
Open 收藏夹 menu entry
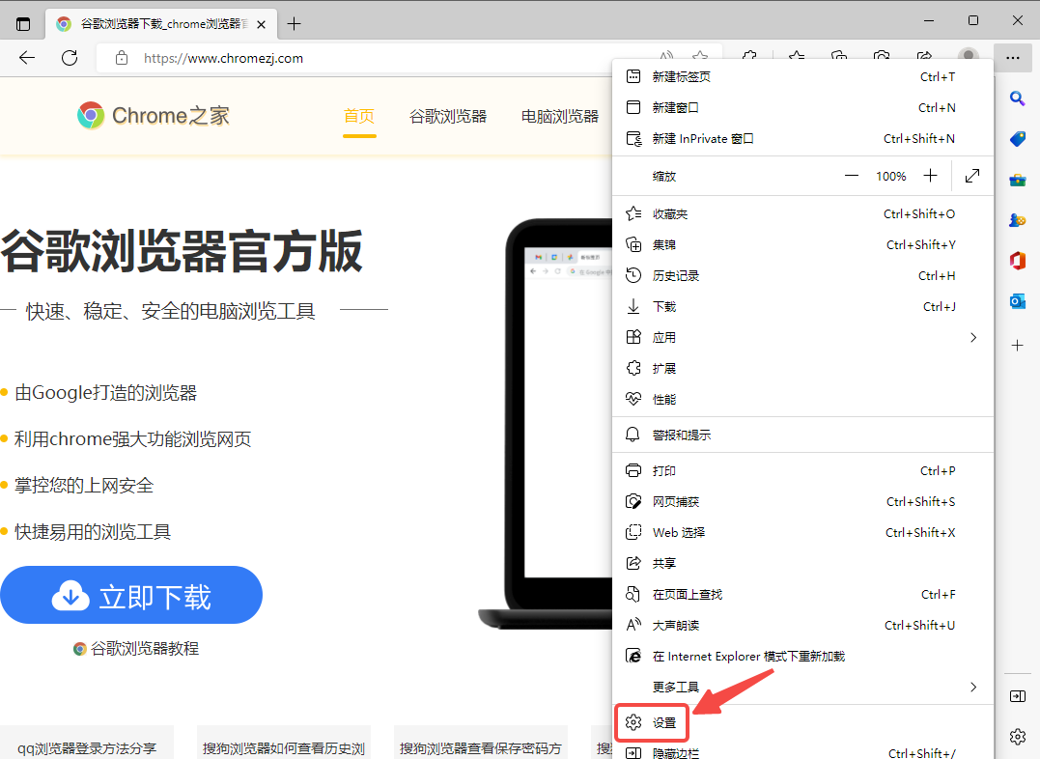(802, 213)
